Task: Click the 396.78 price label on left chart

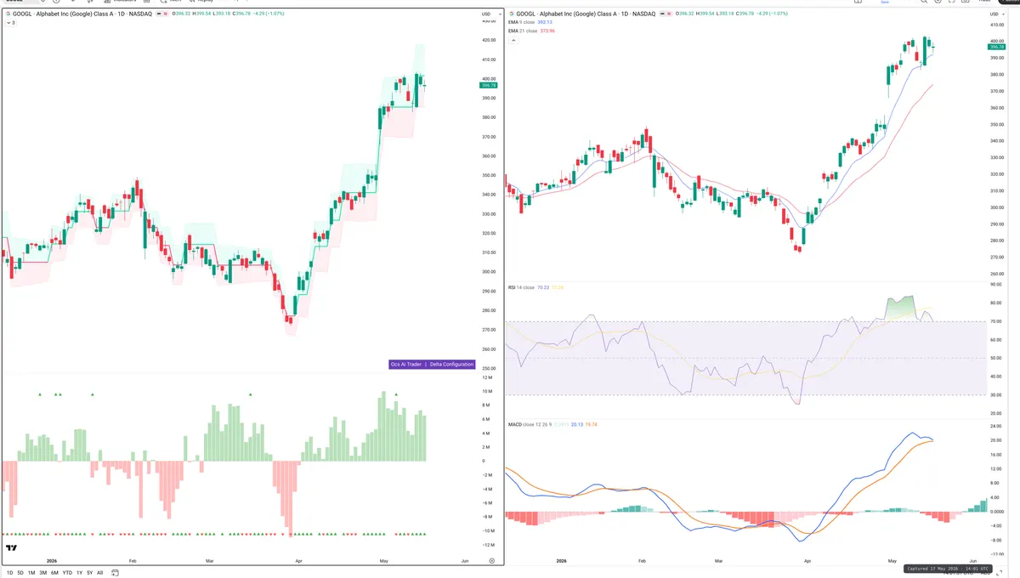Action: click(488, 86)
